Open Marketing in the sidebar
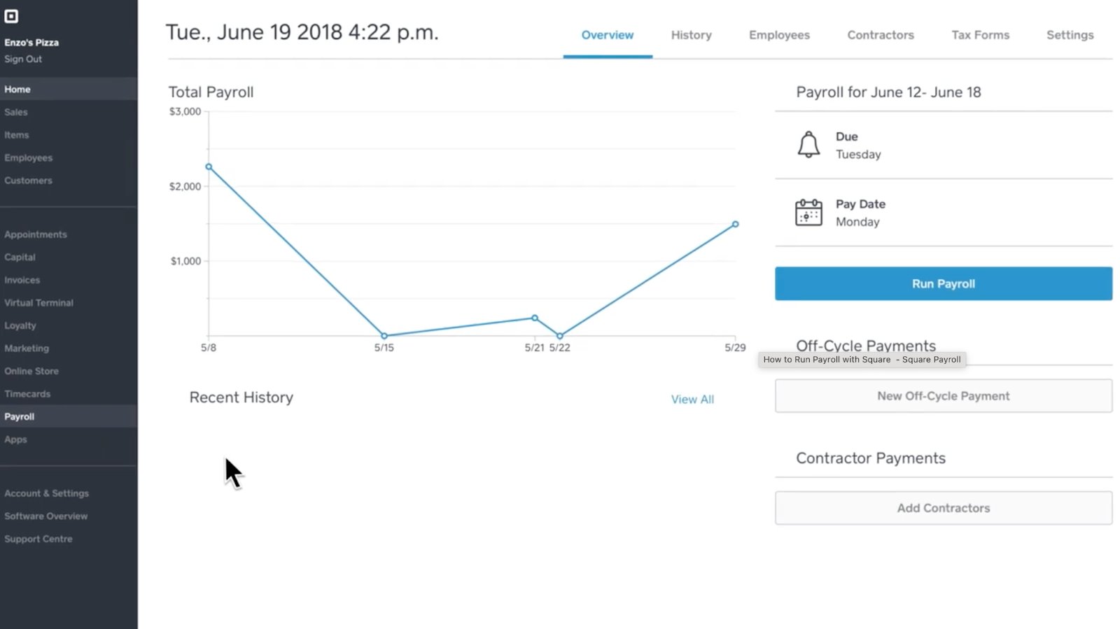 [x=27, y=348]
